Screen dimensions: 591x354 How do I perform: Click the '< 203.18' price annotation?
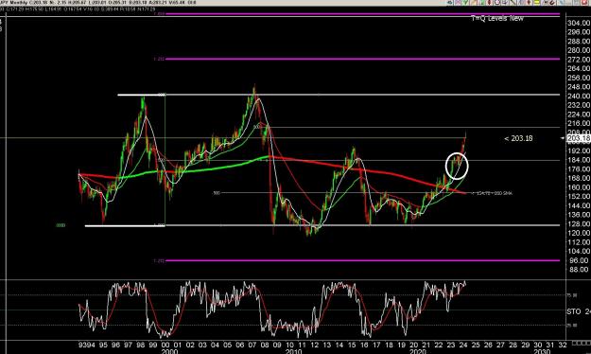coord(518,138)
